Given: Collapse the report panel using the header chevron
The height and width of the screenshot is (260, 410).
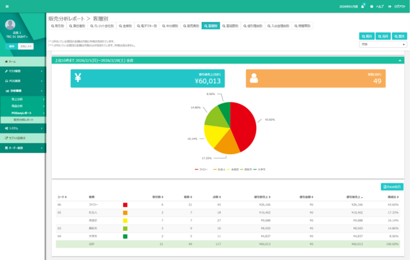Looking at the screenshot, I should coord(400,60).
